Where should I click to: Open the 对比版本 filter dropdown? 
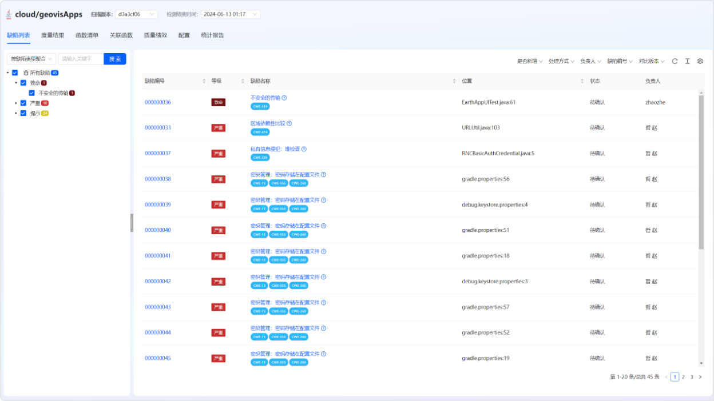[652, 61]
